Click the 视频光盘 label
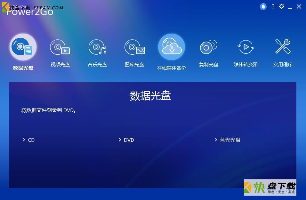 point(60,65)
